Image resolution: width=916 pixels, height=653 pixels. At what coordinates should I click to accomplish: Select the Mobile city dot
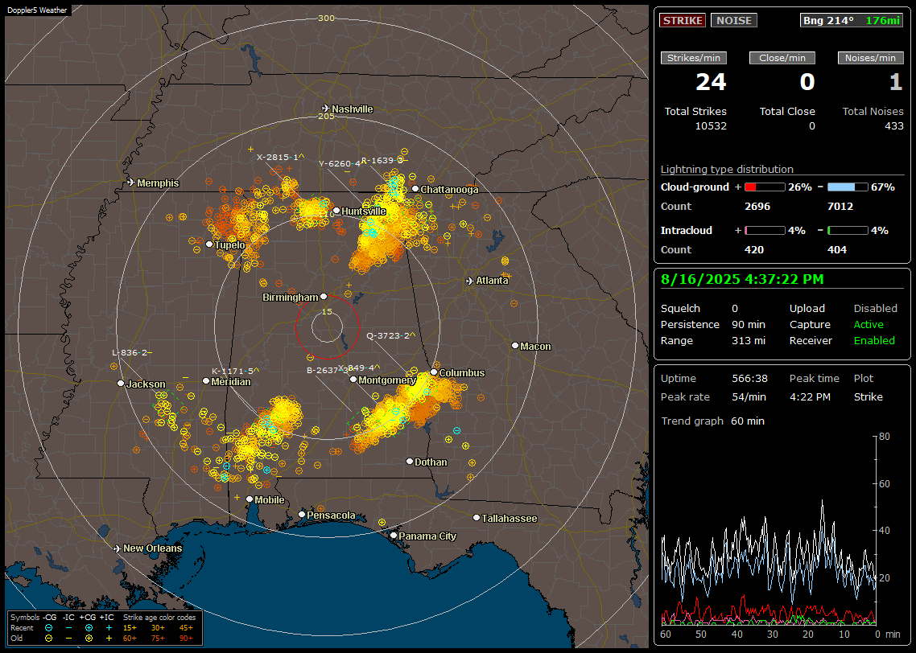[250, 499]
